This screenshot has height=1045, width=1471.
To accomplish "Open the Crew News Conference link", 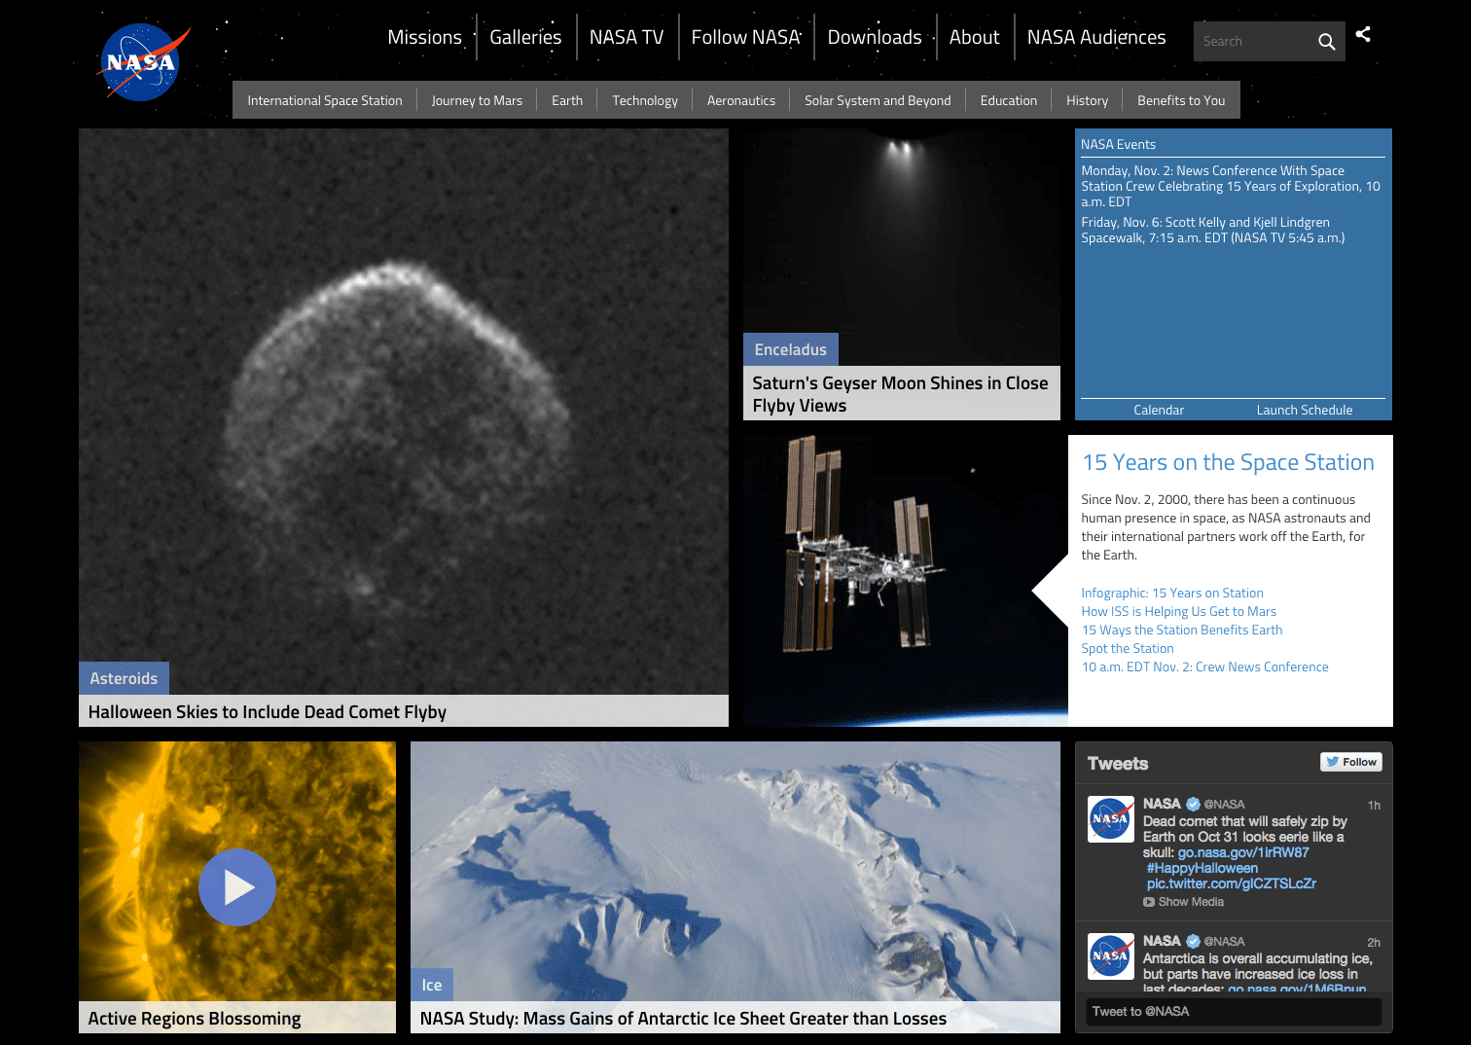I will pyautogui.click(x=1204, y=667).
